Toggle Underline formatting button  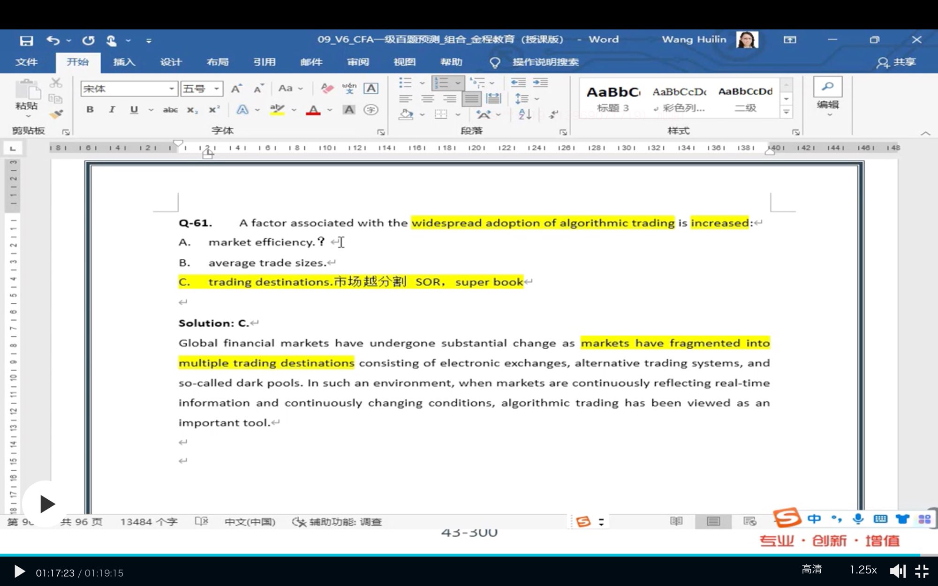pyautogui.click(x=134, y=110)
